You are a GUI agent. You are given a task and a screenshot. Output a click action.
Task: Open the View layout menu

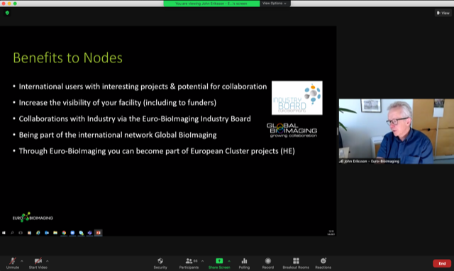443,13
